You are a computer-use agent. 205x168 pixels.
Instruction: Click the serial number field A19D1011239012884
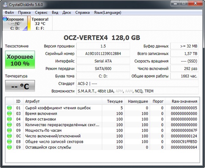103,54
